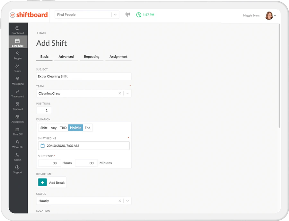Open the broadcast icon in the header
The height and width of the screenshot is (221, 289).
coord(128,14)
